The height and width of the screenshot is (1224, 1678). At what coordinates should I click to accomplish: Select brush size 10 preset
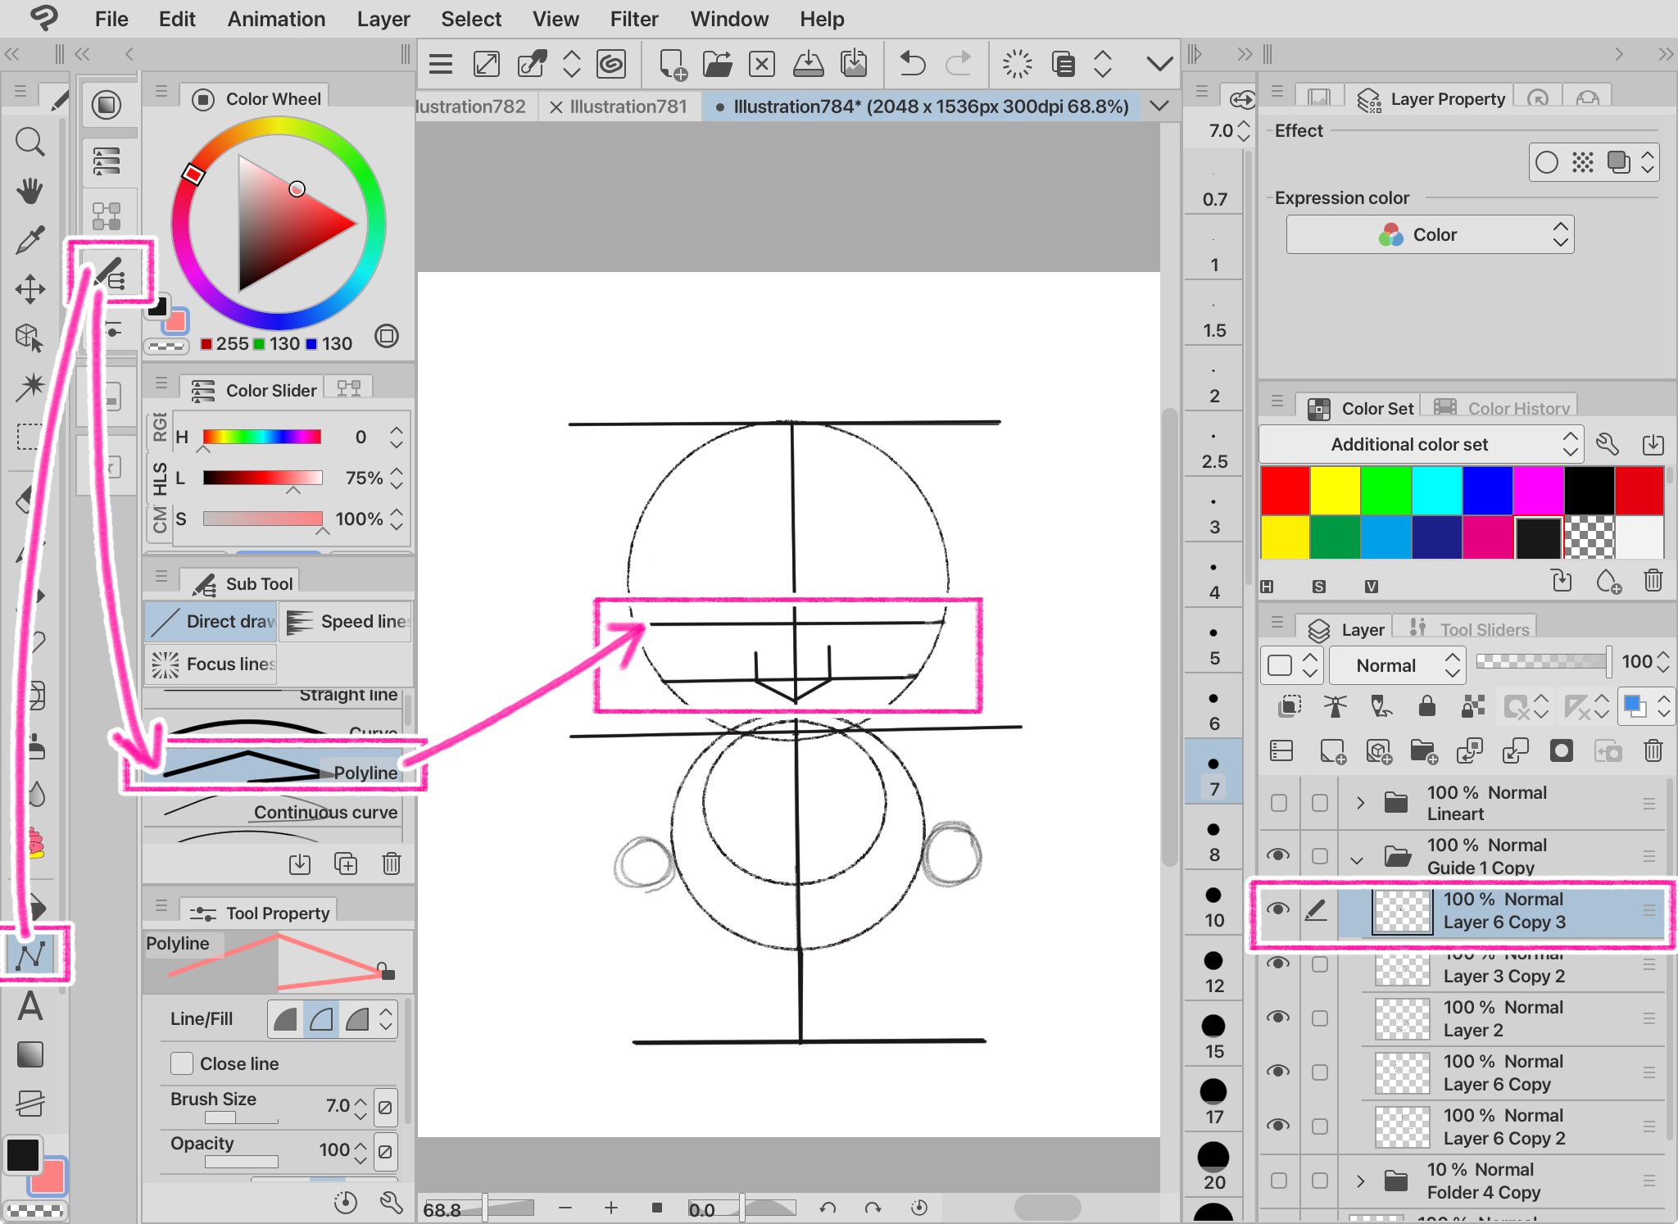coord(1213,905)
